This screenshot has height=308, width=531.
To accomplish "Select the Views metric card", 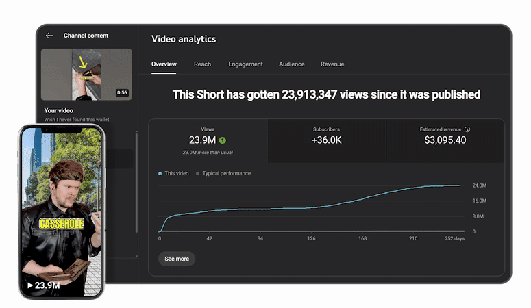I will tap(208, 141).
